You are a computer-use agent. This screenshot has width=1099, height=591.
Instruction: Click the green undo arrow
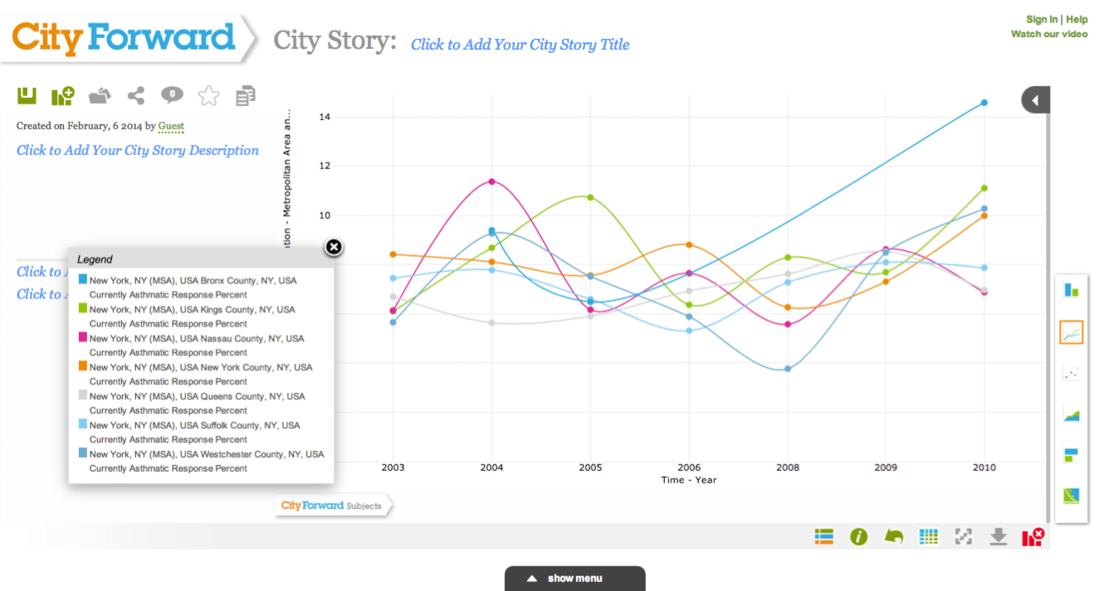click(x=894, y=537)
